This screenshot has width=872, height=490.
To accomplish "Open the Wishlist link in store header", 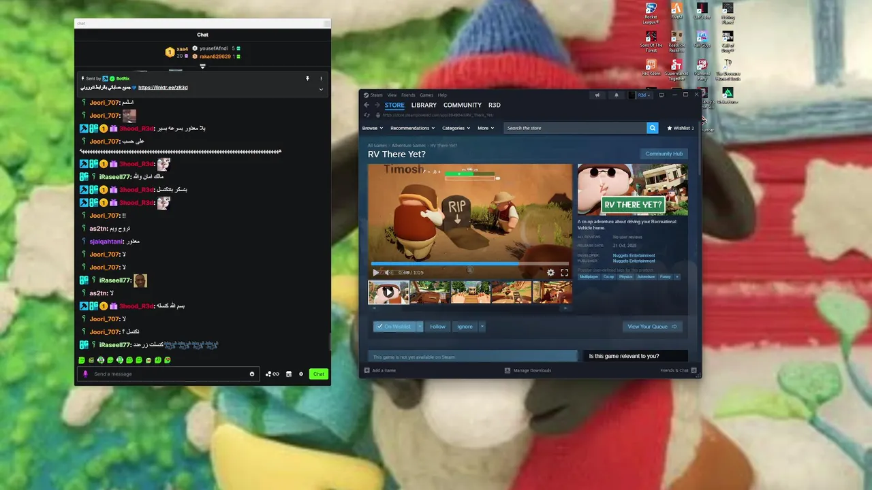I will click(x=680, y=128).
